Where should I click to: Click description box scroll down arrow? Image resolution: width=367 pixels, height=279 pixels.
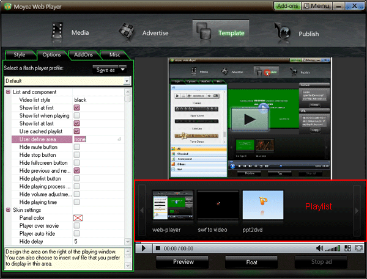pos(128,266)
